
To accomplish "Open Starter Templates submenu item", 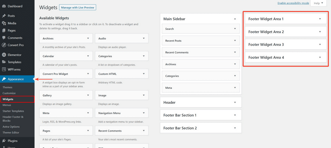I will (13, 111).
